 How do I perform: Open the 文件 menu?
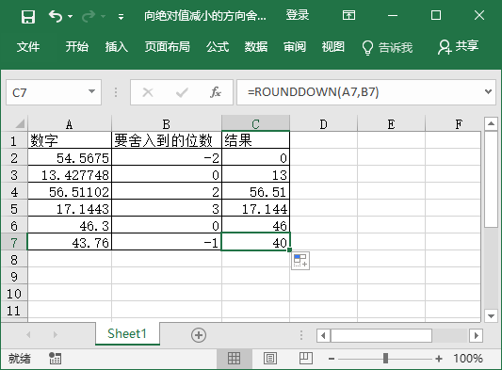(28, 47)
